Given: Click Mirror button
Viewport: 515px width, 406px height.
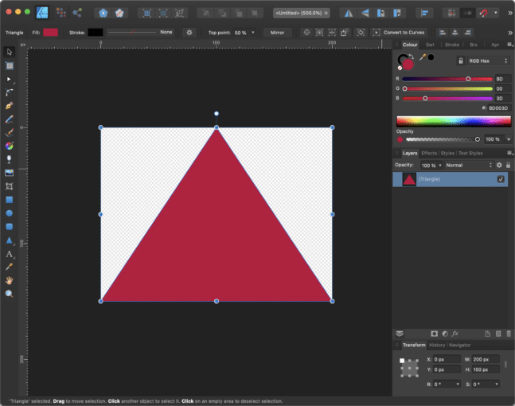Looking at the screenshot, I should [x=277, y=33].
